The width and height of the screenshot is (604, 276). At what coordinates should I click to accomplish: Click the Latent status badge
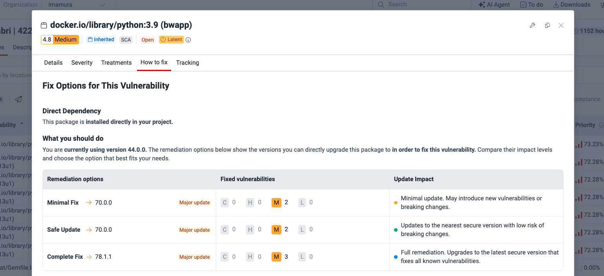click(172, 40)
